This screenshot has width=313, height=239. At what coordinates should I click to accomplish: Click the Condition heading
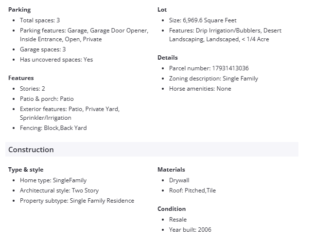tap(172, 209)
